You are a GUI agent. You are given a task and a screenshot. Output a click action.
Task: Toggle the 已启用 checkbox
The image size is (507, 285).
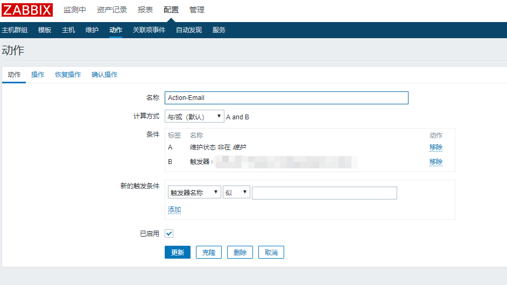tap(169, 233)
